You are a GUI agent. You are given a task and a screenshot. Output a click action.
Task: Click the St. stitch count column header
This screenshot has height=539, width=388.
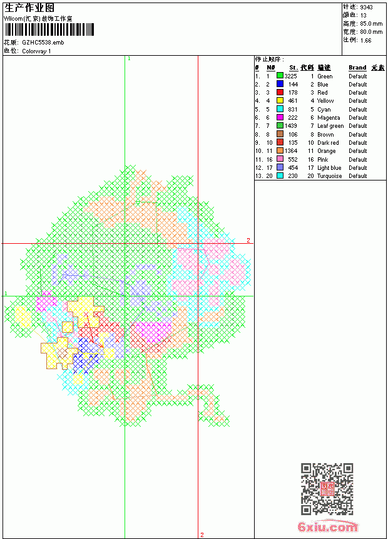pos(294,68)
